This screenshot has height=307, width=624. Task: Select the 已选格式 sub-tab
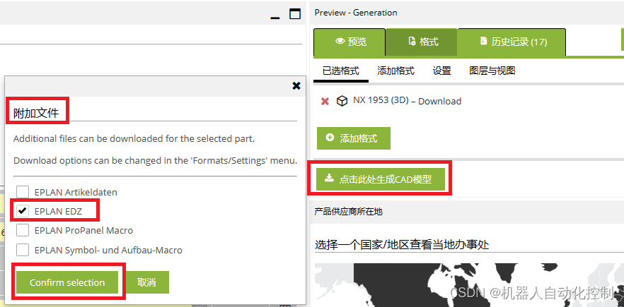coord(341,71)
